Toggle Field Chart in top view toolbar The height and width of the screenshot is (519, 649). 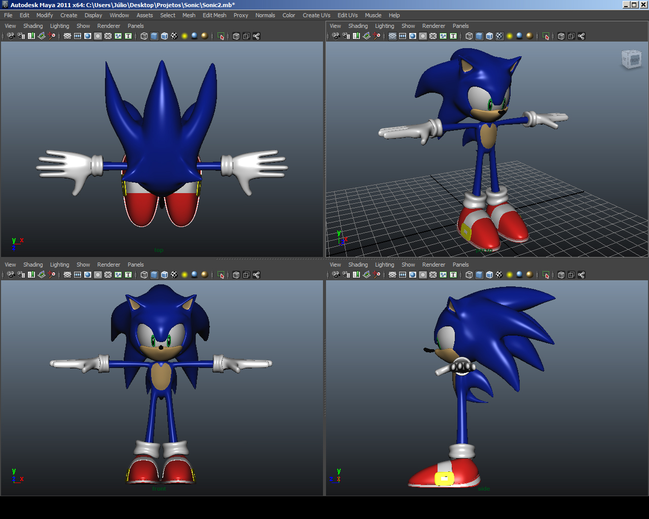pyautogui.click(x=108, y=36)
